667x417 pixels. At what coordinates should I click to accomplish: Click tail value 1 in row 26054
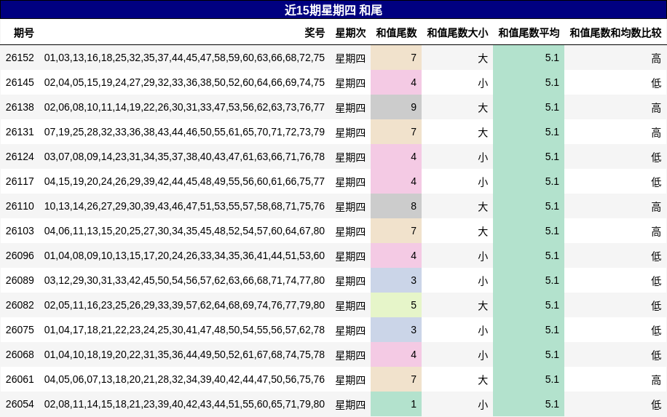tap(396, 404)
